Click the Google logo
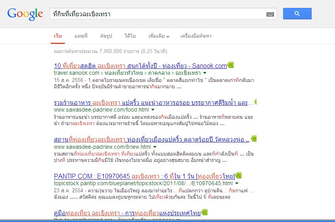Image resolution: width=335 pixels, height=222 pixels. (x=25, y=14)
